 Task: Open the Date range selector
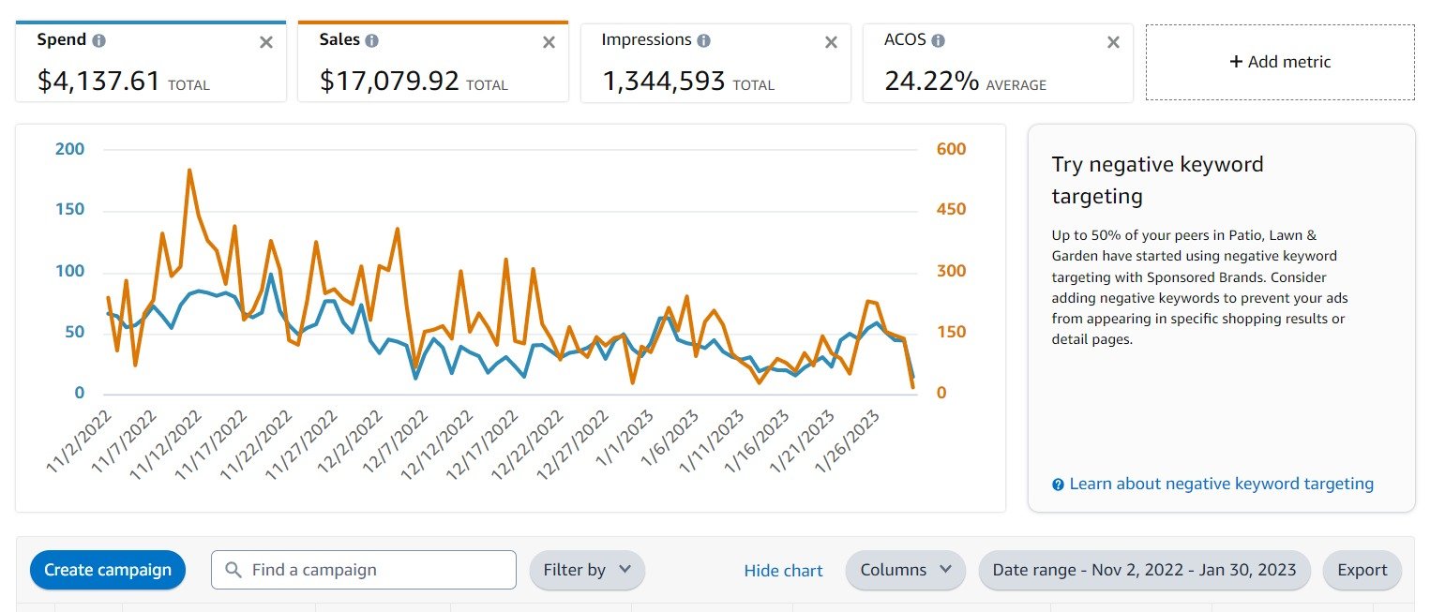[x=1144, y=570]
